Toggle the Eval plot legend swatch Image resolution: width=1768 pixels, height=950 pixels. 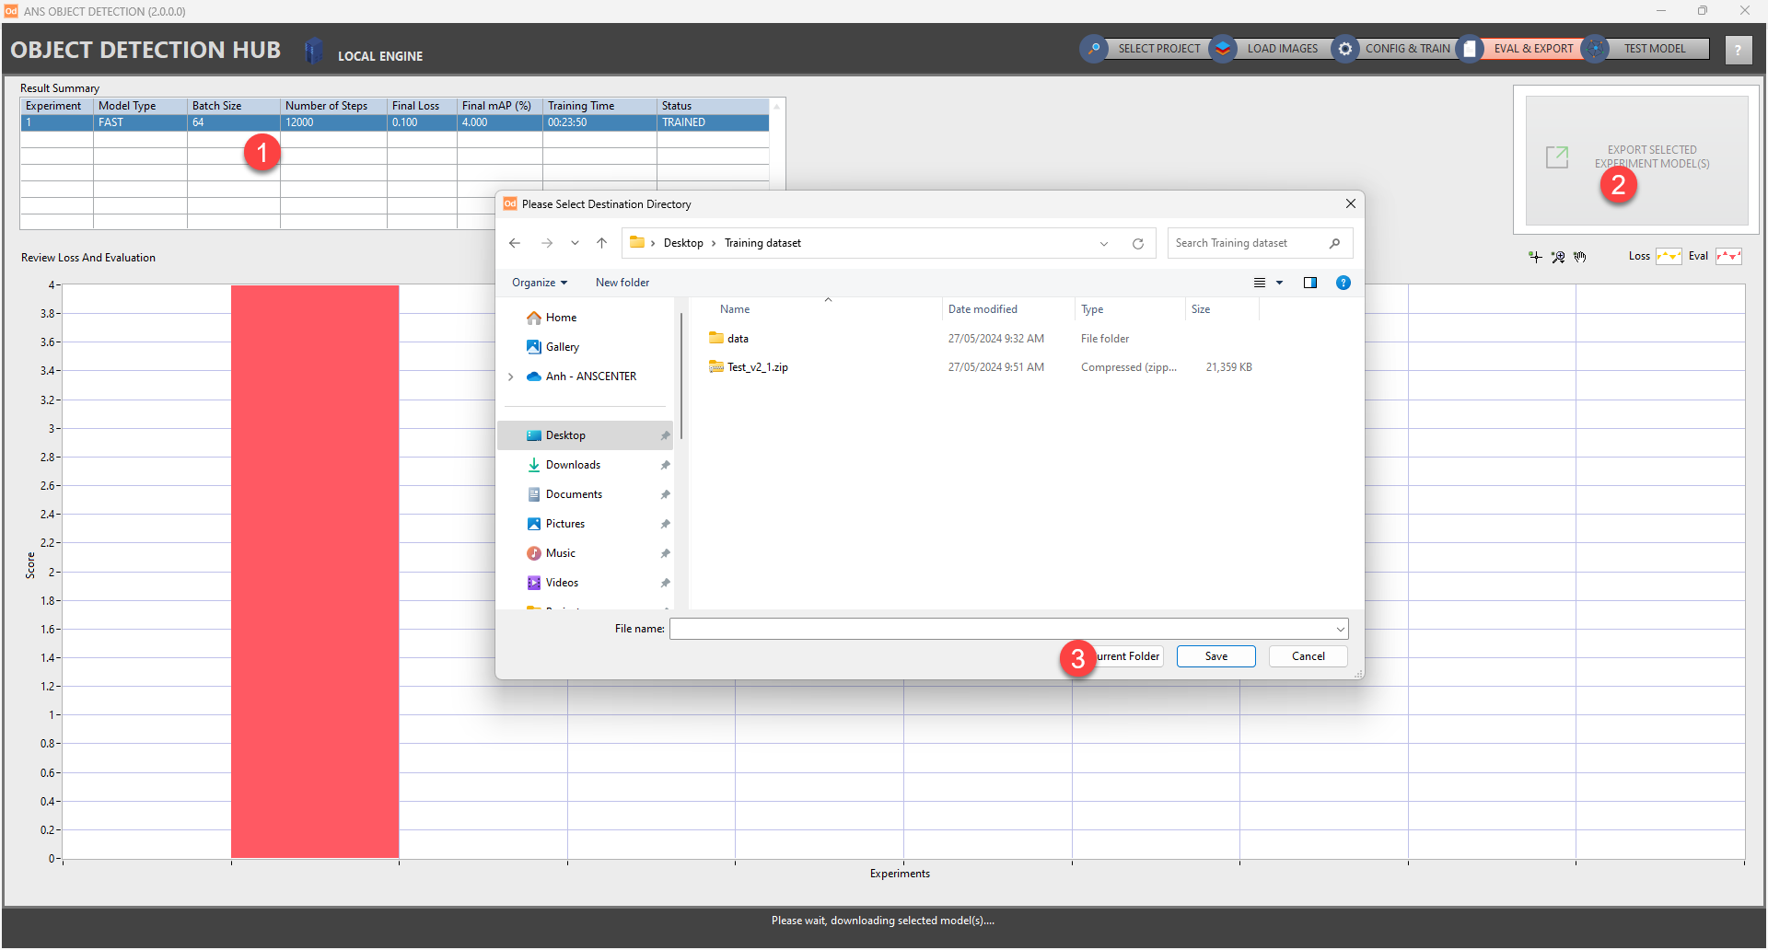click(1728, 257)
